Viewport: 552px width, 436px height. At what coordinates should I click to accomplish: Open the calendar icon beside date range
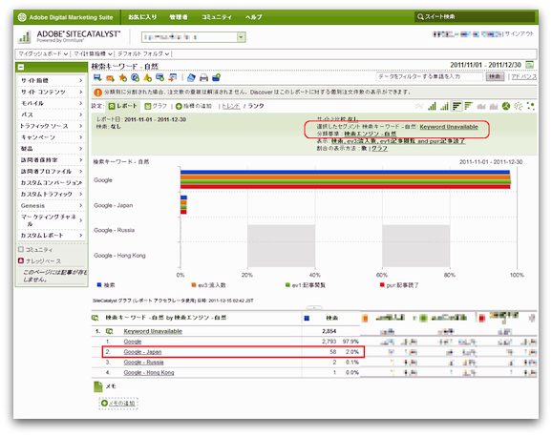tap(529, 65)
